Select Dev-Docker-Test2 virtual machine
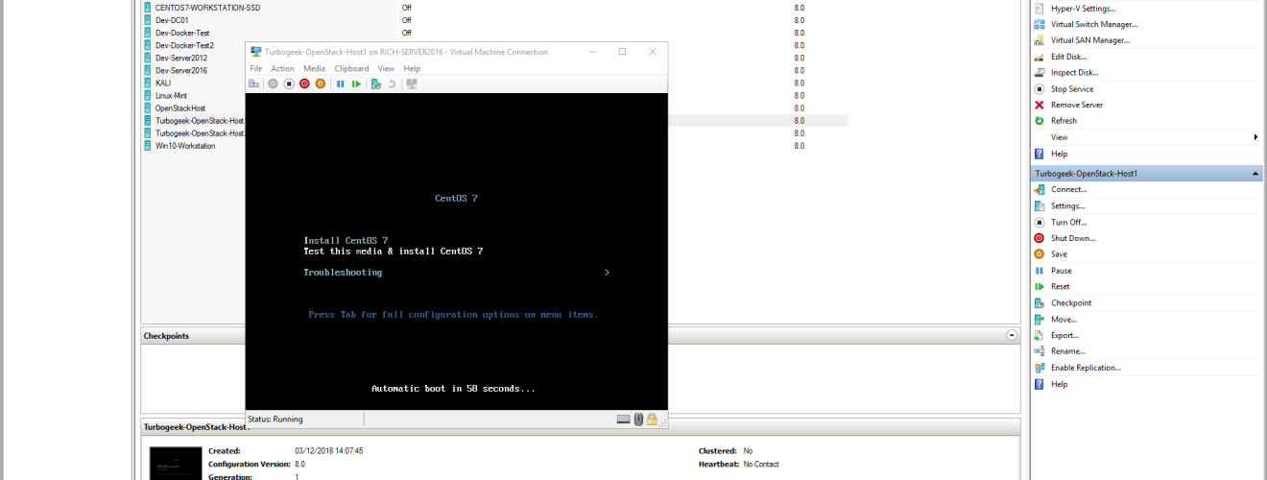This screenshot has width=1267, height=480. pyautogui.click(x=184, y=45)
